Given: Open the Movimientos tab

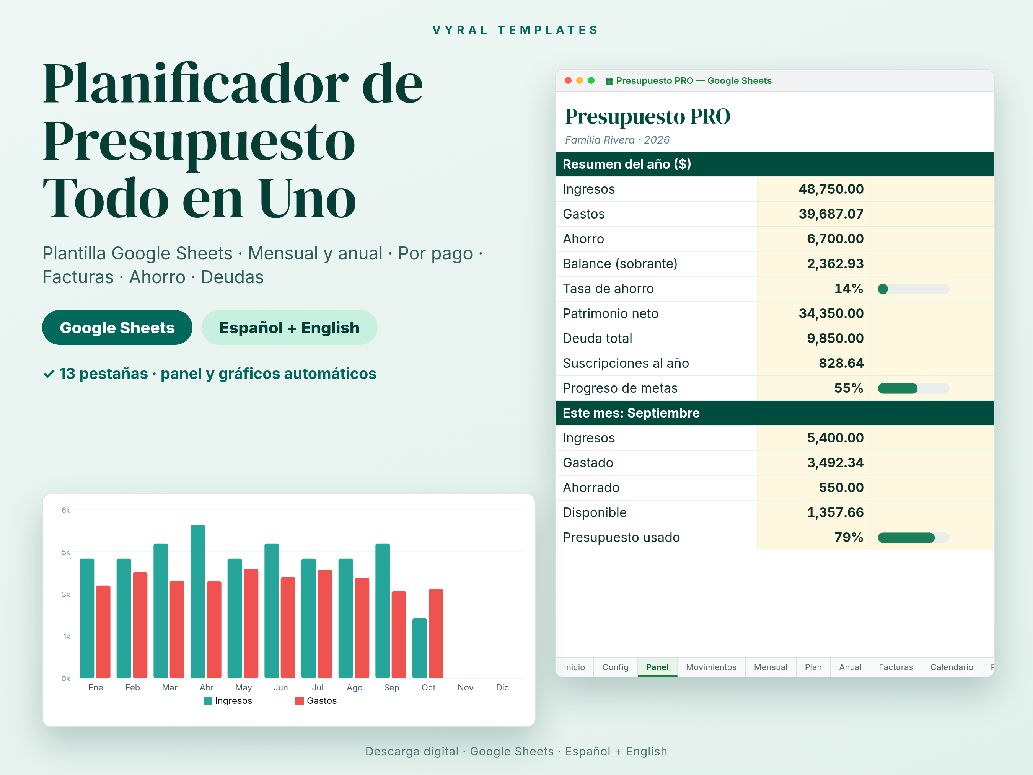Looking at the screenshot, I should pos(711,667).
